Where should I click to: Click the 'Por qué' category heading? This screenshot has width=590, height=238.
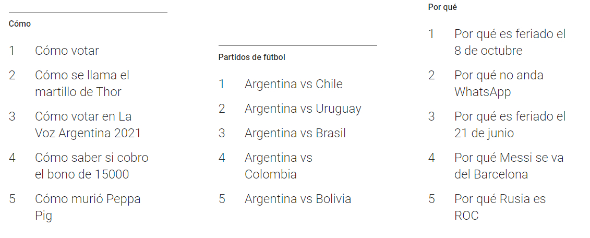(442, 7)
